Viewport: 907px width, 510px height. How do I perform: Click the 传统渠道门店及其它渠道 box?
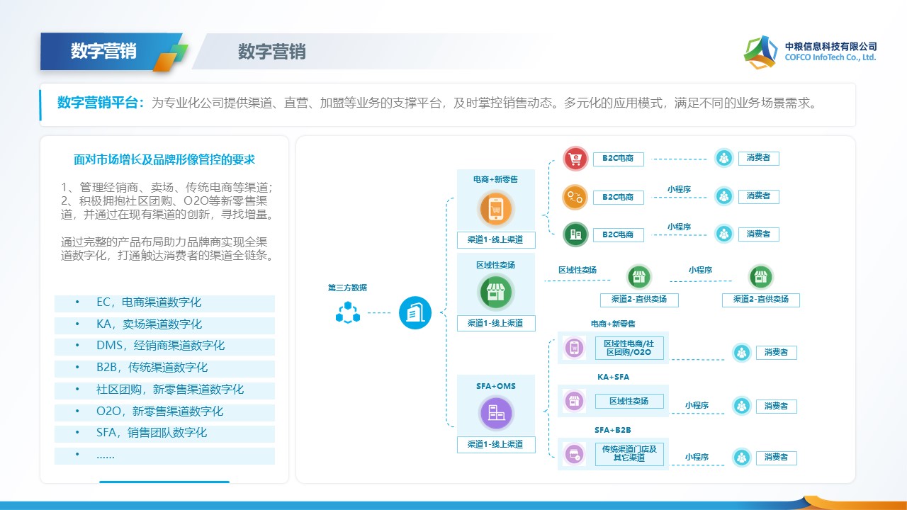coord(629,453)
